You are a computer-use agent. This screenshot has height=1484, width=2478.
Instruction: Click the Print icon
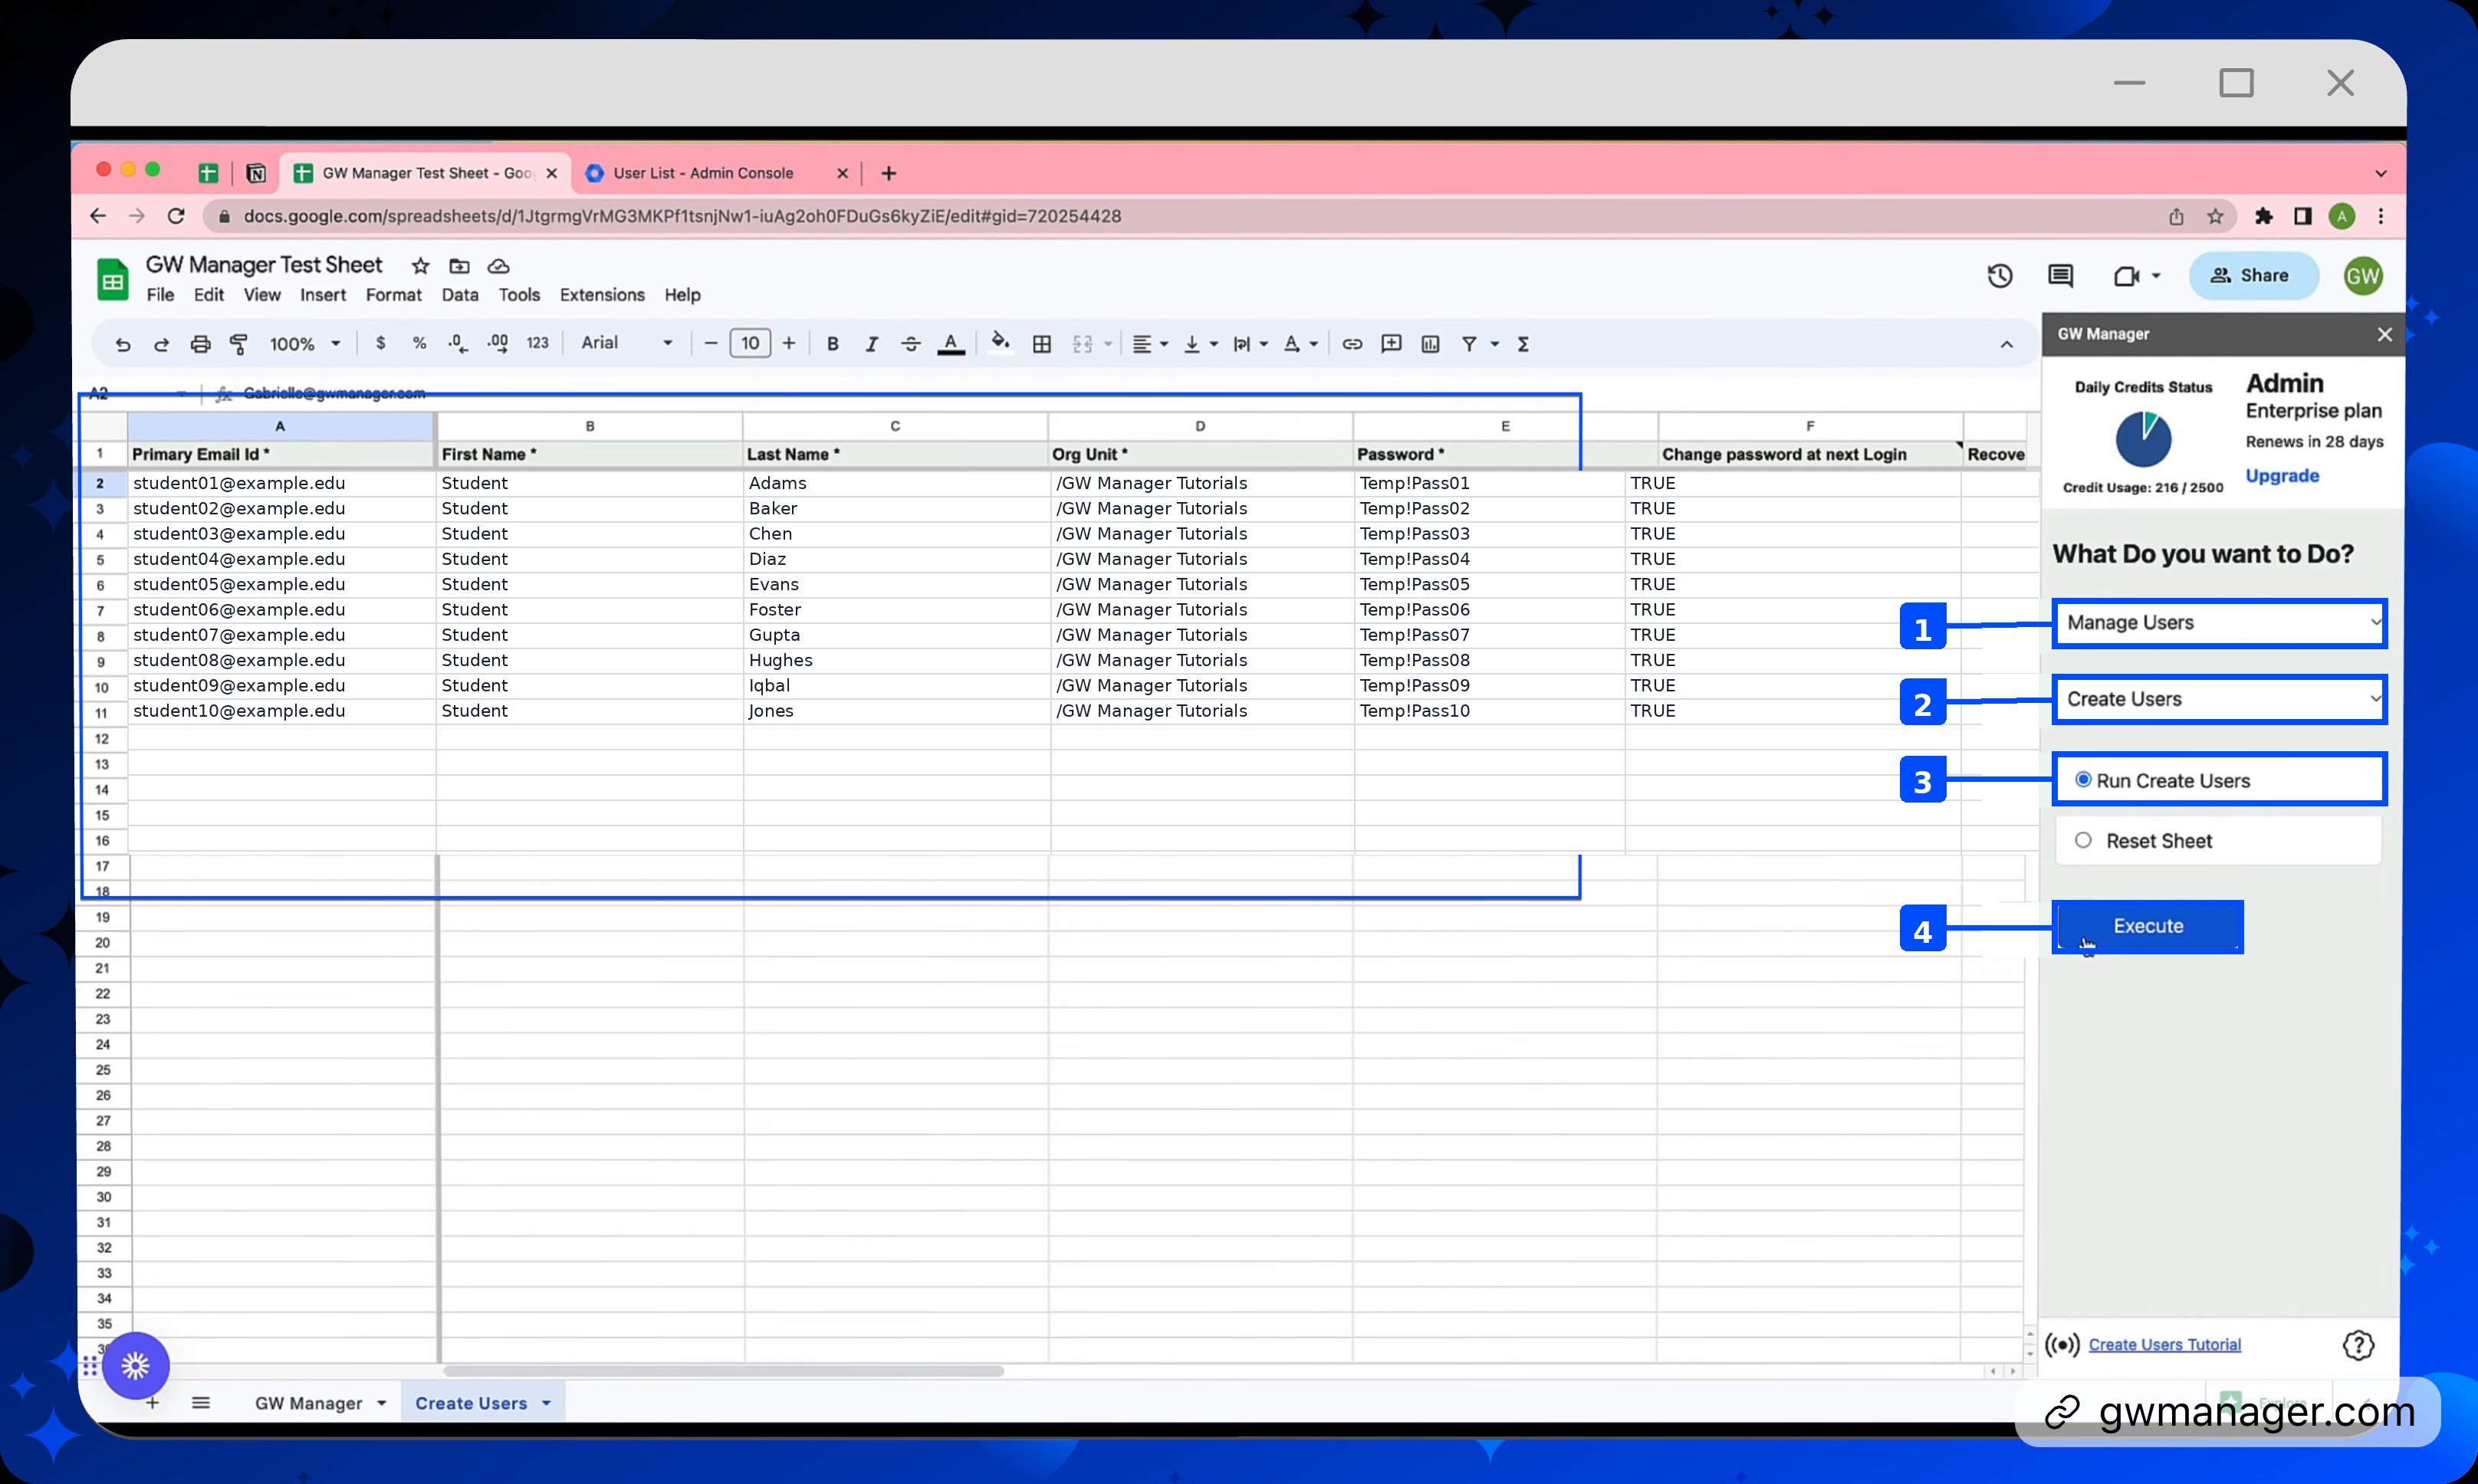click(x=200, y=344)
